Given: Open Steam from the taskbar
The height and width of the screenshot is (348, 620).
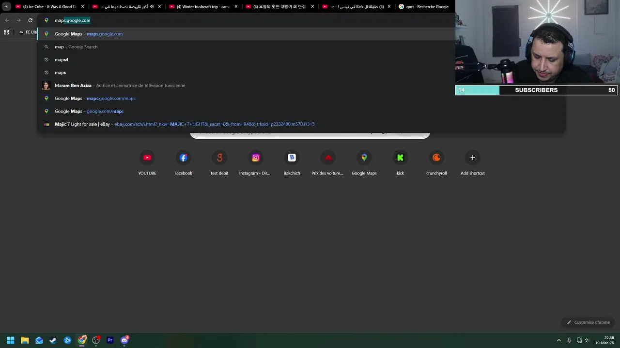Looking at the screenshot, I should (x=53, y=340).
